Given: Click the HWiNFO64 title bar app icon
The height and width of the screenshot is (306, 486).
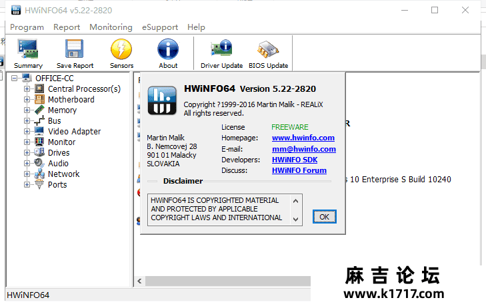Looking at the screenshot, I should click(16, 10).
